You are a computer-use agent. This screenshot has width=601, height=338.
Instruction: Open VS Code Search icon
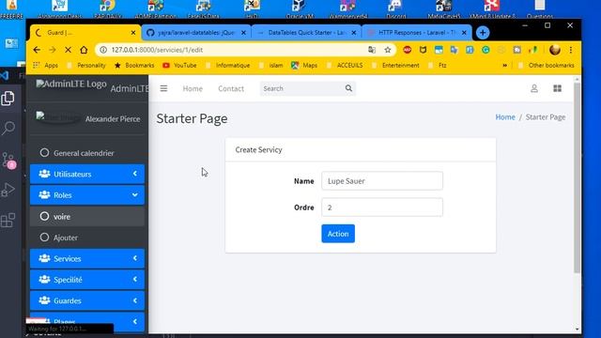(8, 128)
